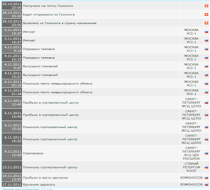210x190 pixels.
Task: Select 'Вылетело из Гонконга в страну назначения'
Action: click(60, 23)
